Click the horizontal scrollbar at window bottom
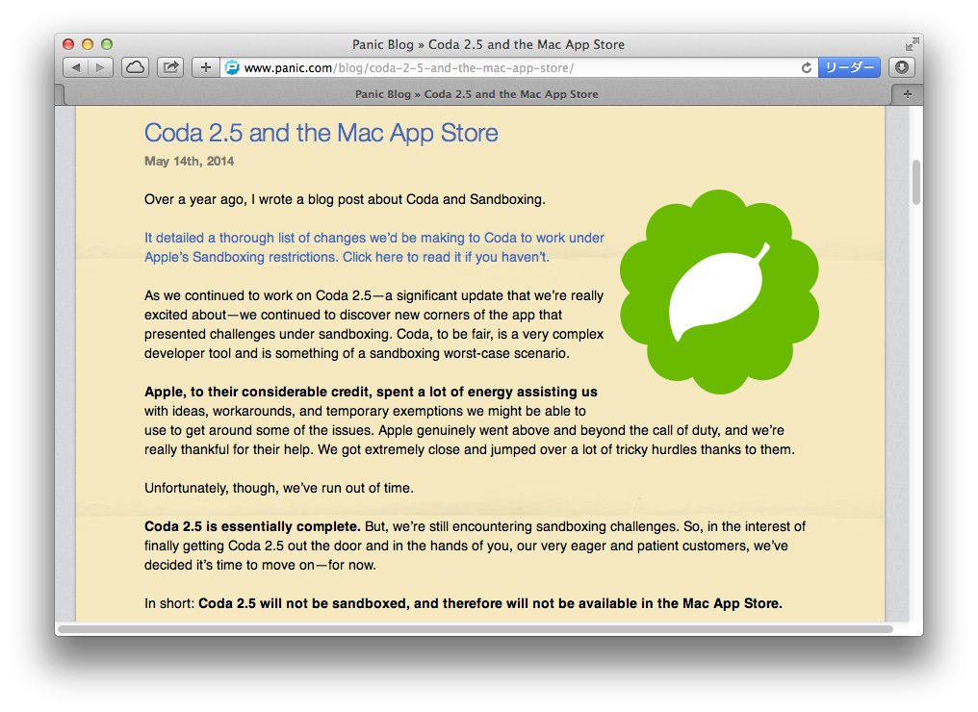 476,629
